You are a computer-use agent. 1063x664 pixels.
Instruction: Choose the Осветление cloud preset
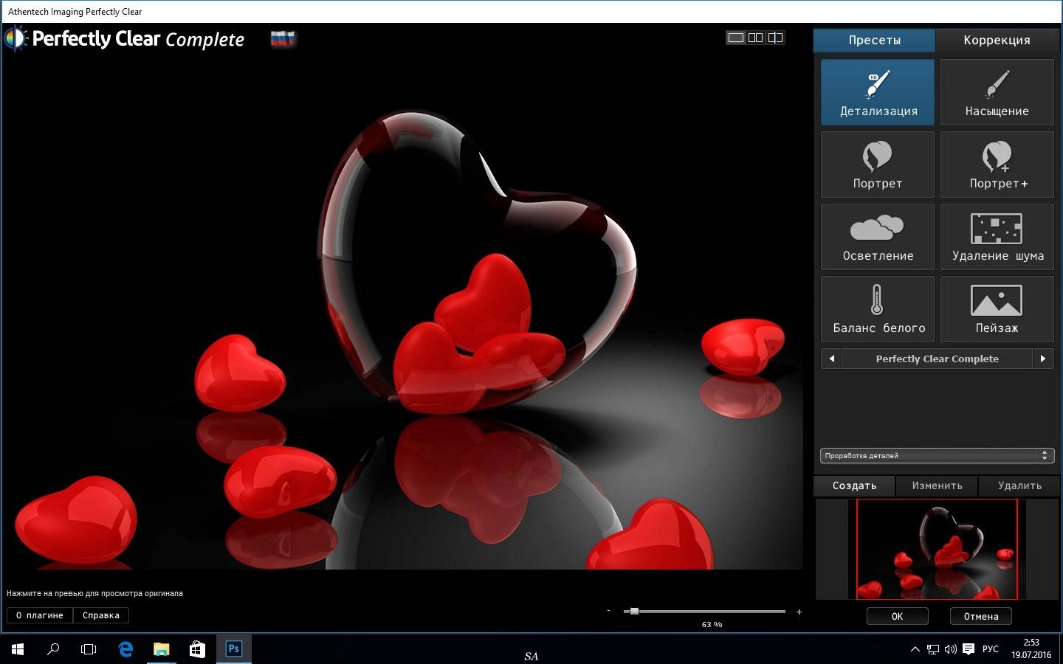878,237
